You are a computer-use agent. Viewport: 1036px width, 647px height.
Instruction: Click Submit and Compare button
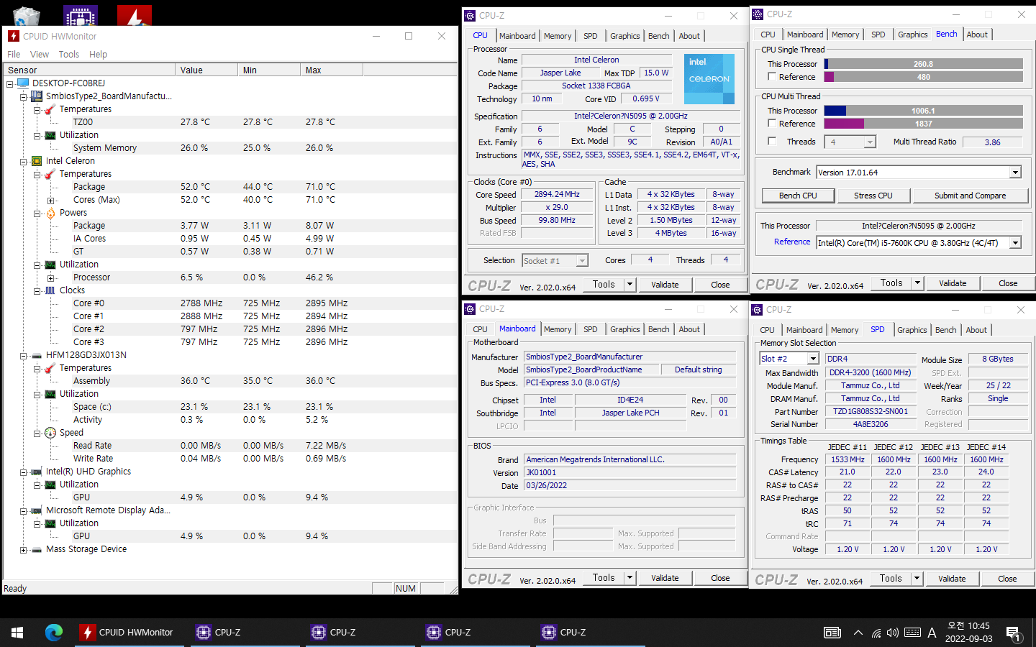pyautogui.click(x=970, y=196)
